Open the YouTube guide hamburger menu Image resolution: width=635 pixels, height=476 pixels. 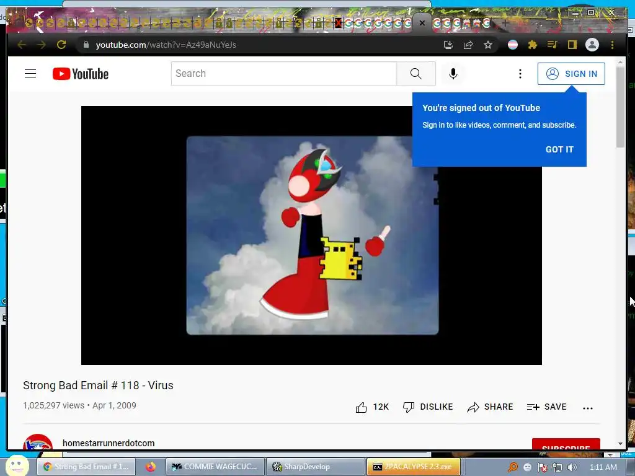[x=30, y=74]
